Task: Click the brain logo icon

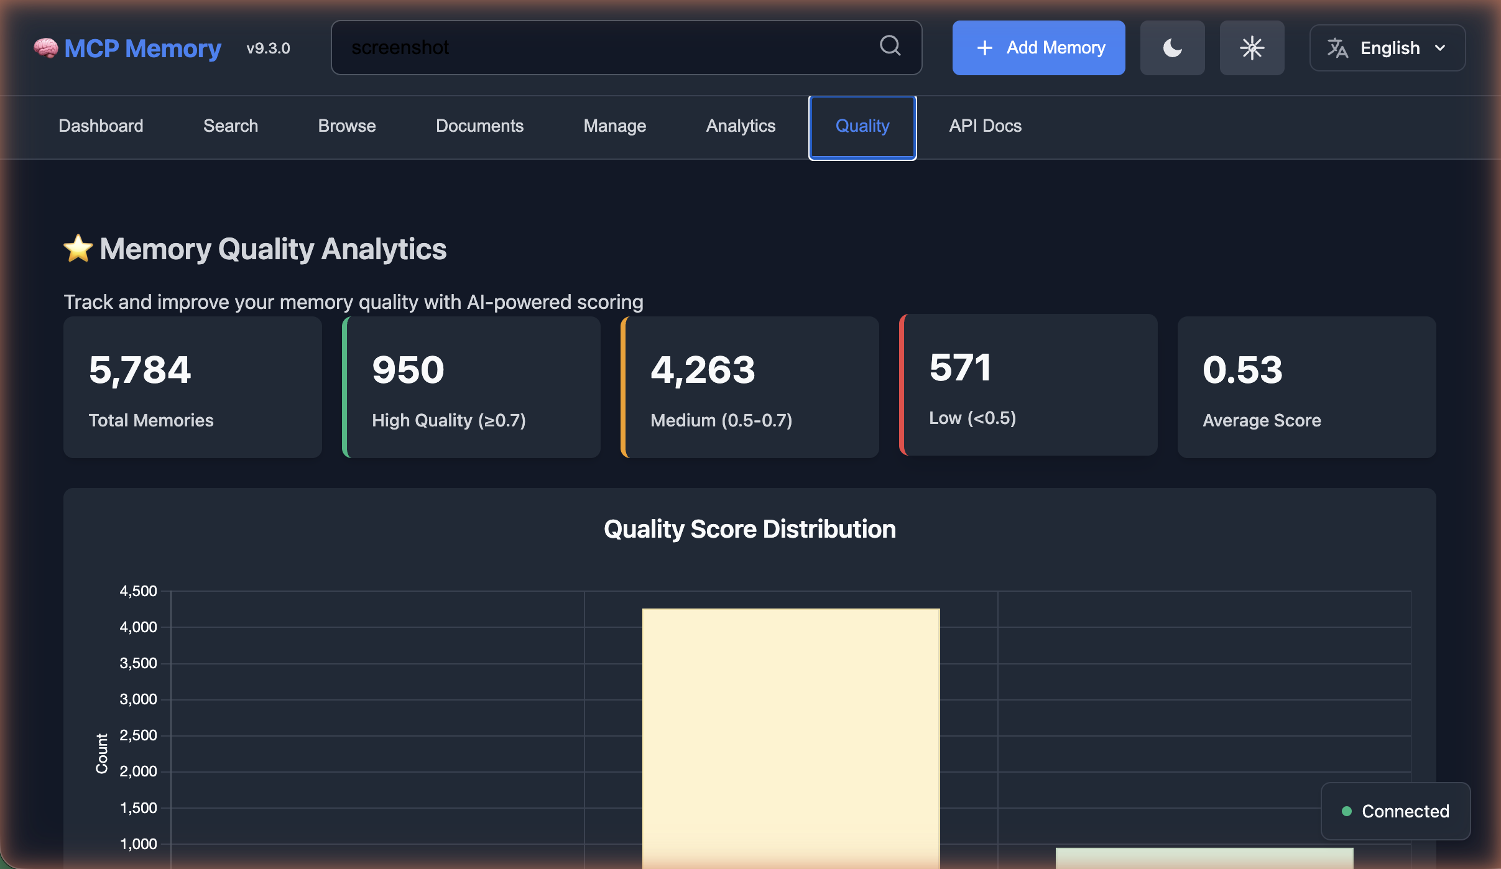Action: [45, 48]
